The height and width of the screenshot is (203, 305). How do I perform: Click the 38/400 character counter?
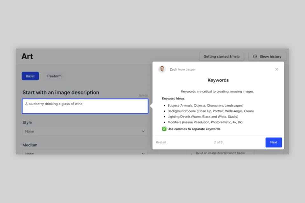[143, 95]
